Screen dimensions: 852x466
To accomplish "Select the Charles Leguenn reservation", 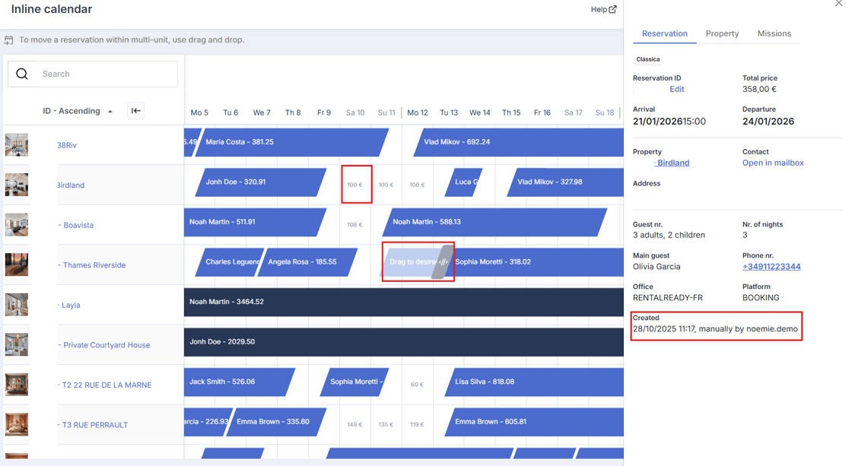I will 229,262.
